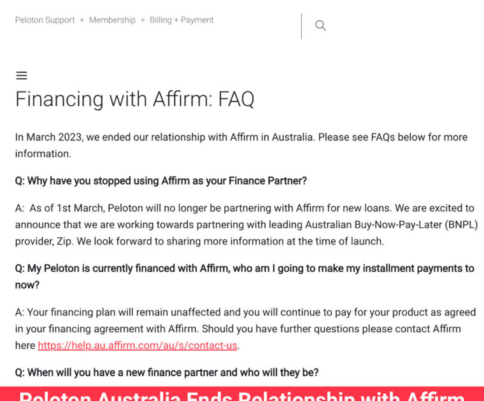The image size is (484, 401).
Task: Select the "Why have you stopped using Affirm" question
Action: [x=160, y=181]
